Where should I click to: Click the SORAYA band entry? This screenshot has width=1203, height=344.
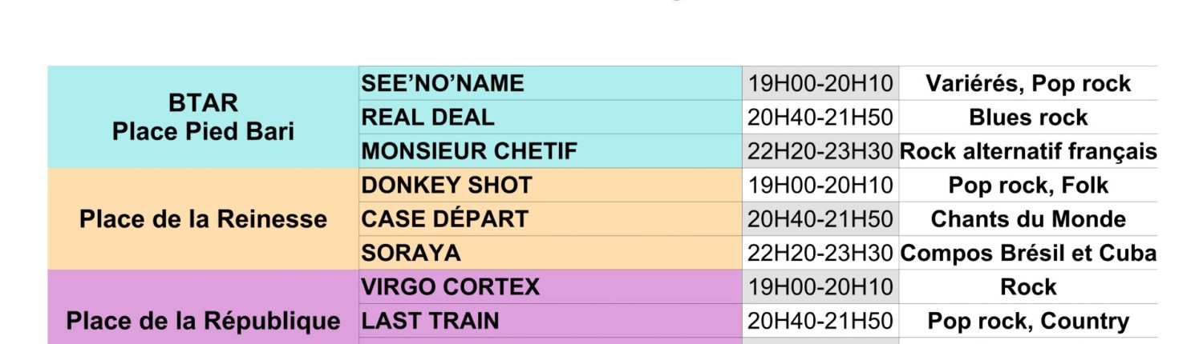click(x=411, y=254)
